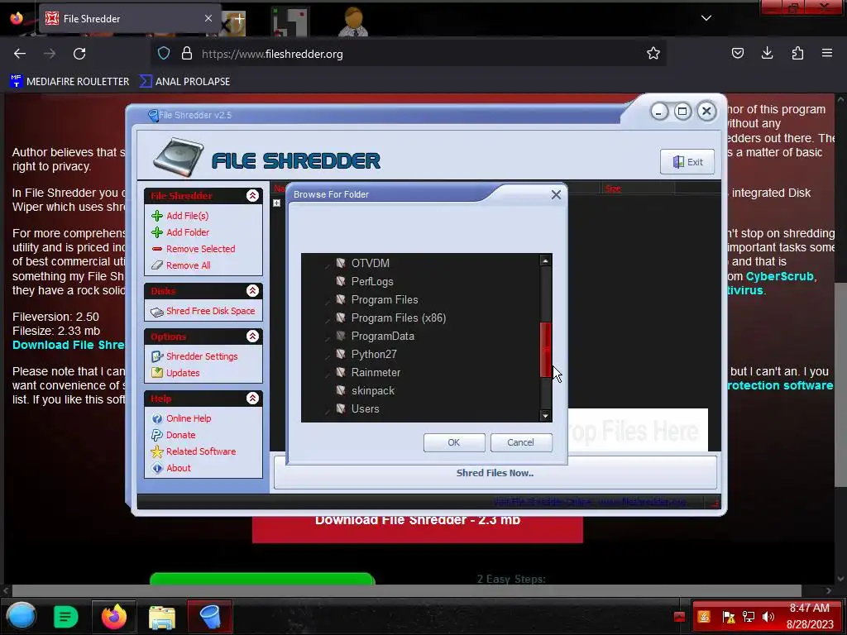This screenshot has width=847, height=635.
Task: Click the Shred Files Now button
Action: [495, 473]
